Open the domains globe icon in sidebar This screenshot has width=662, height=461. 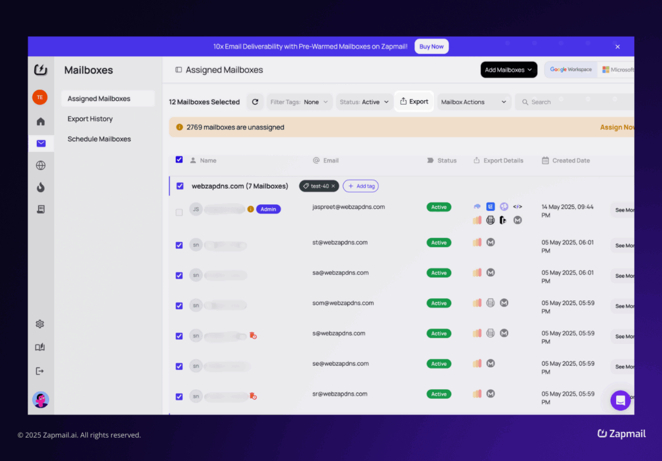(41, 165)
